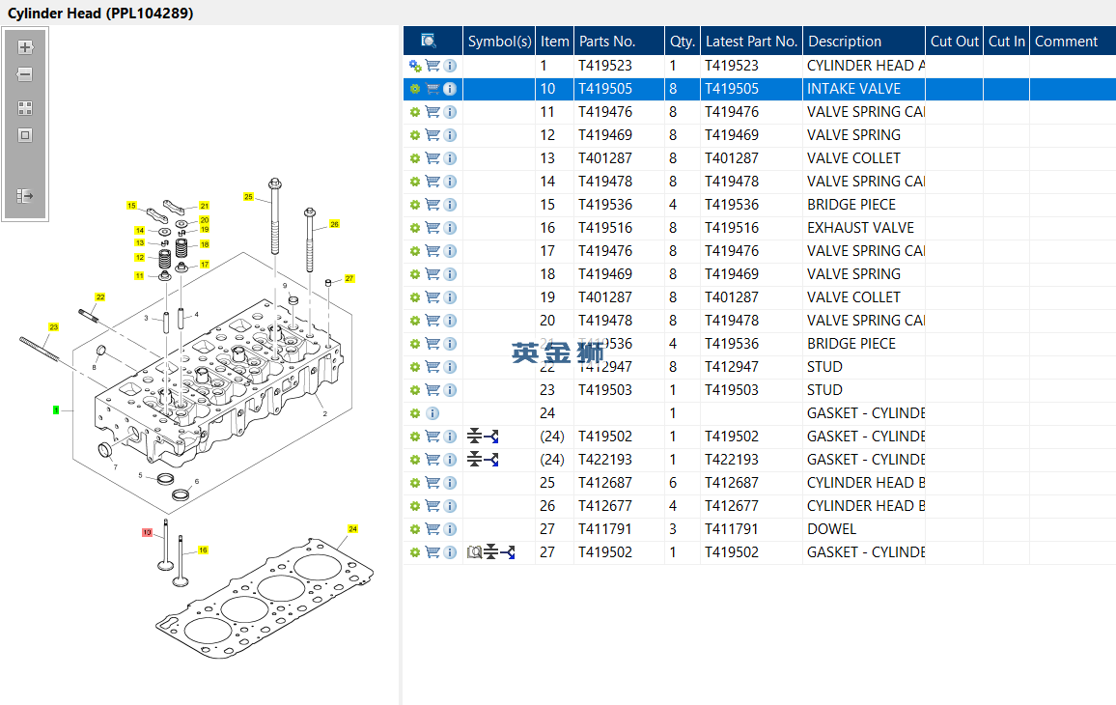
Task: Zoom in on the cylinder head diagram
Action: (x=25, y=47)
